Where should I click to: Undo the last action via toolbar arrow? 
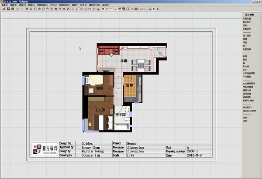[x=17, y=9]
